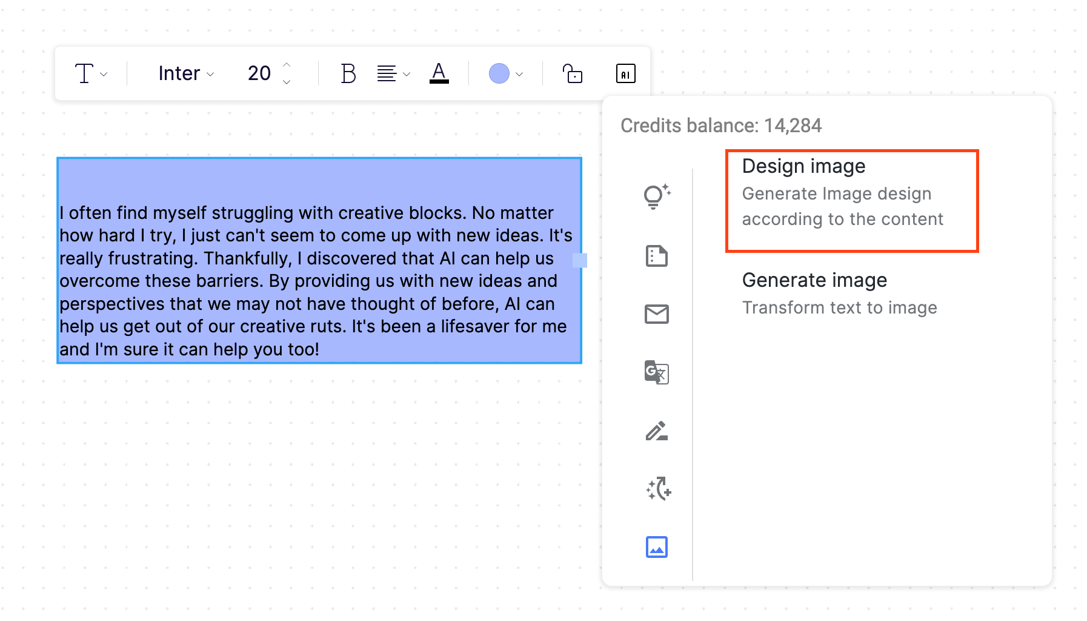1087x621 pixels.
Task: Expand the text alignment dropdown arrow
Action: coord(407,74)
